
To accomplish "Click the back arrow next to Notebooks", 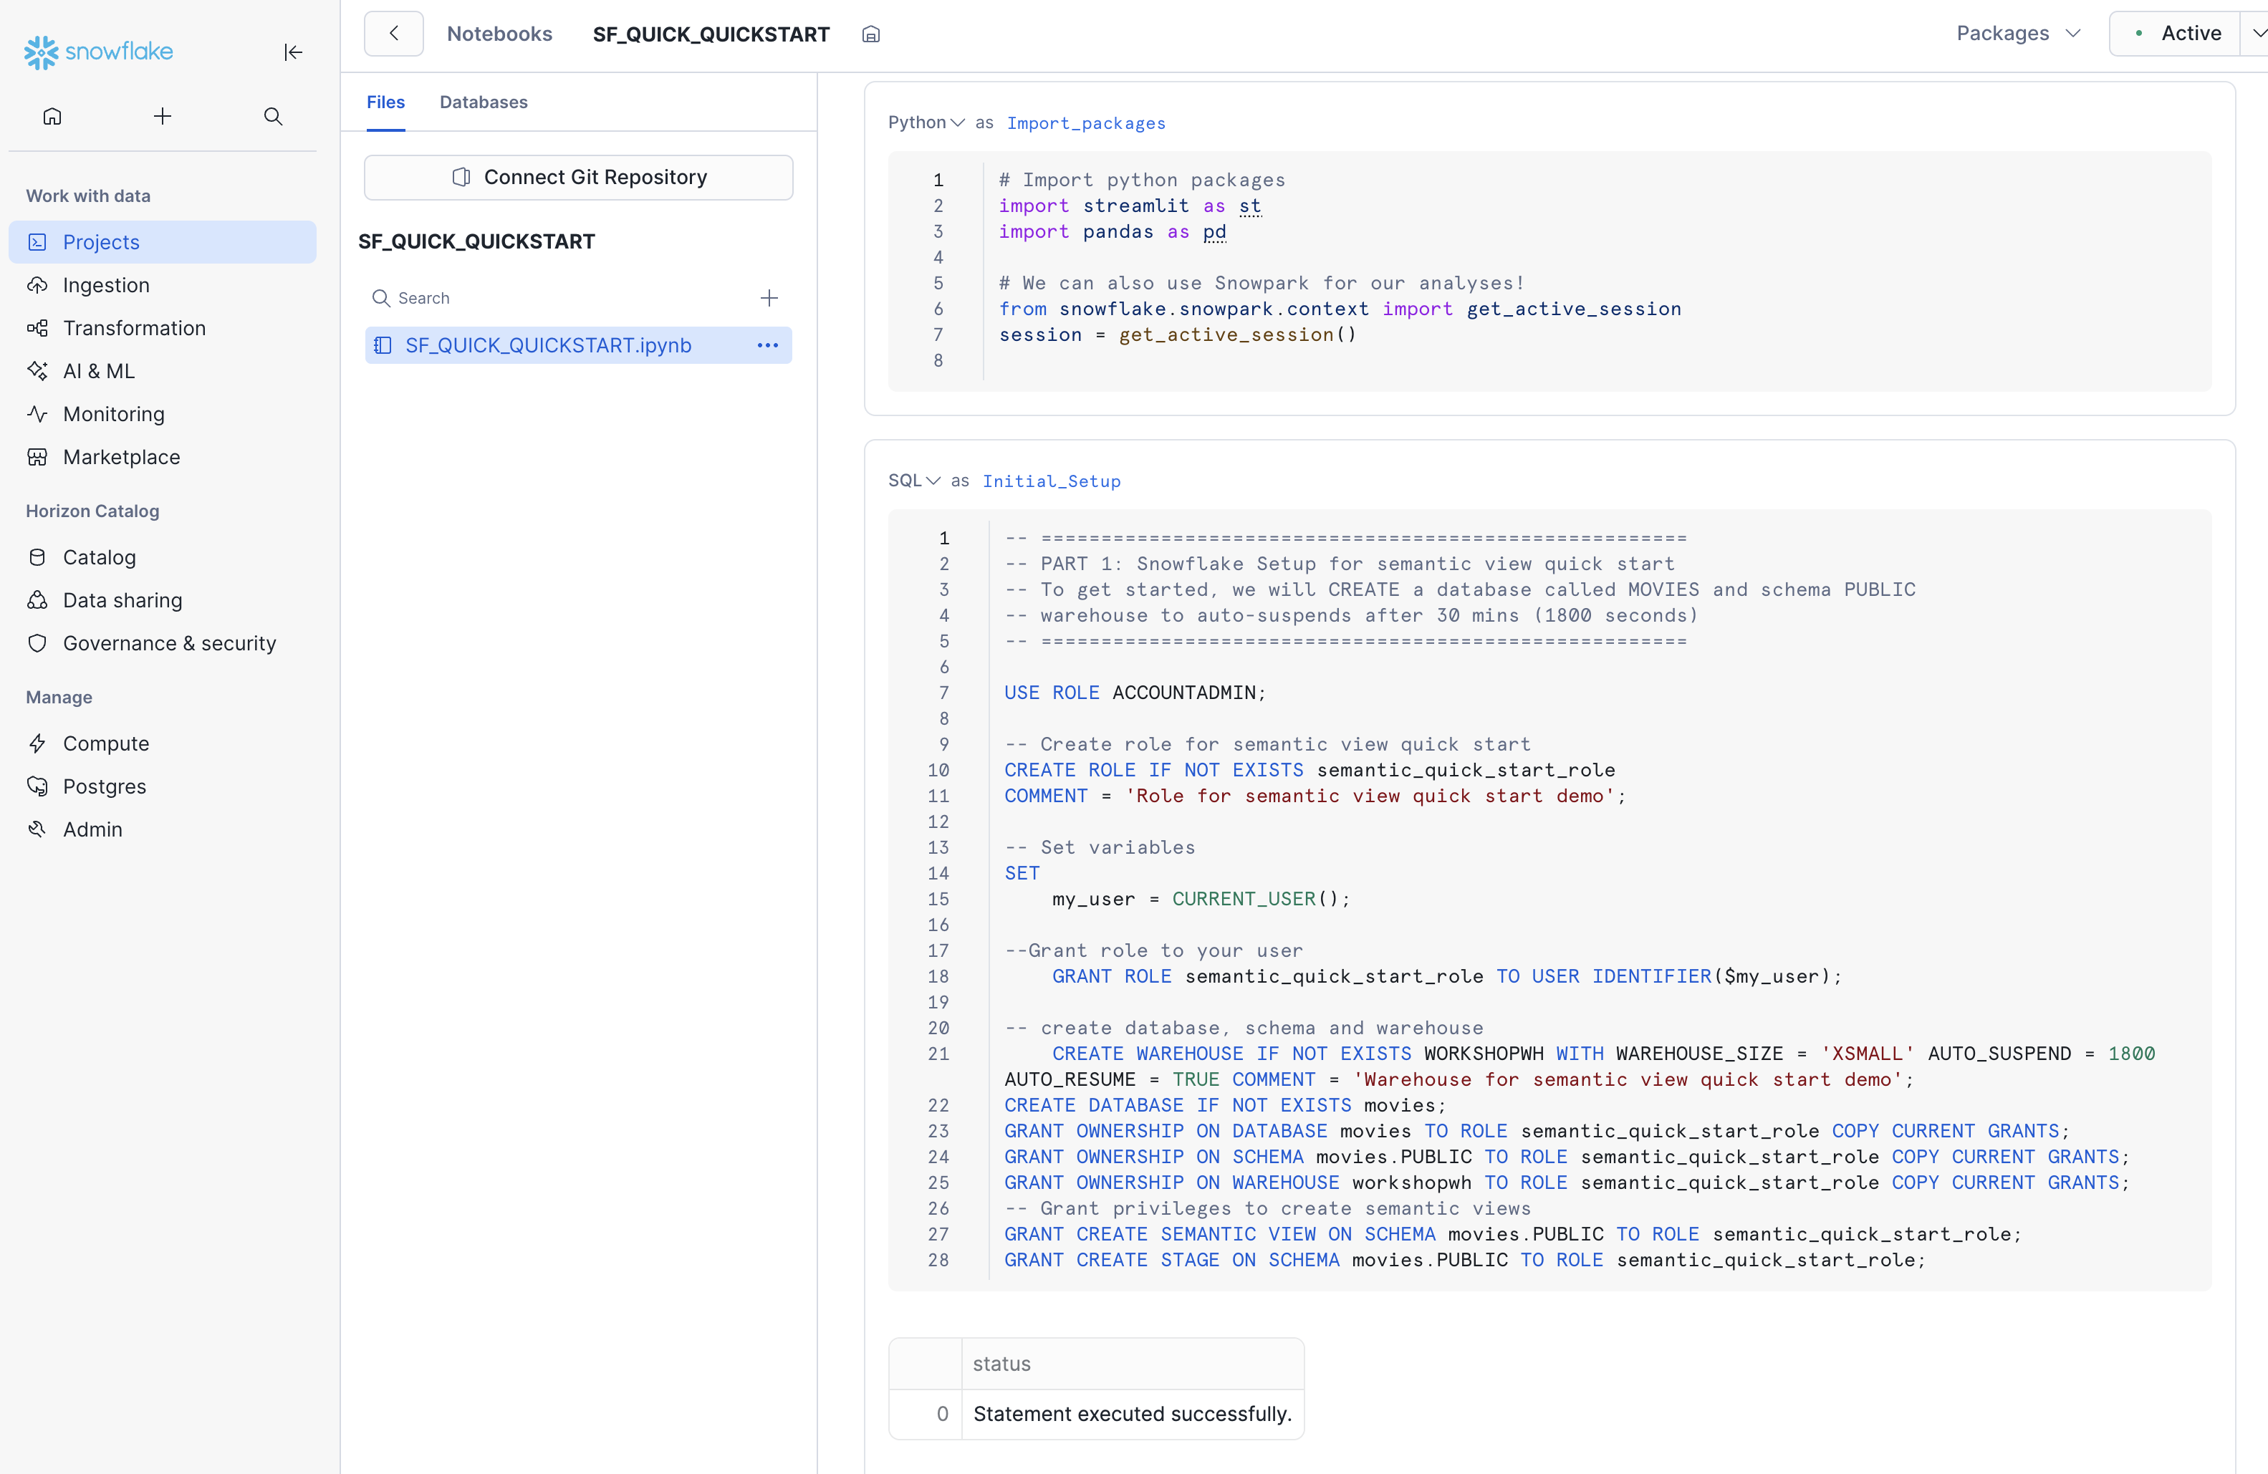I will point(393,34).
